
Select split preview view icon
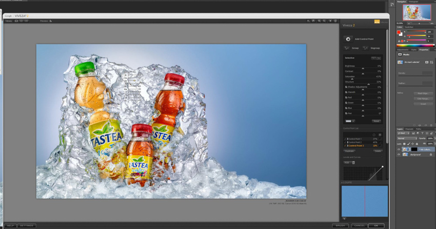tap(21, 21)
